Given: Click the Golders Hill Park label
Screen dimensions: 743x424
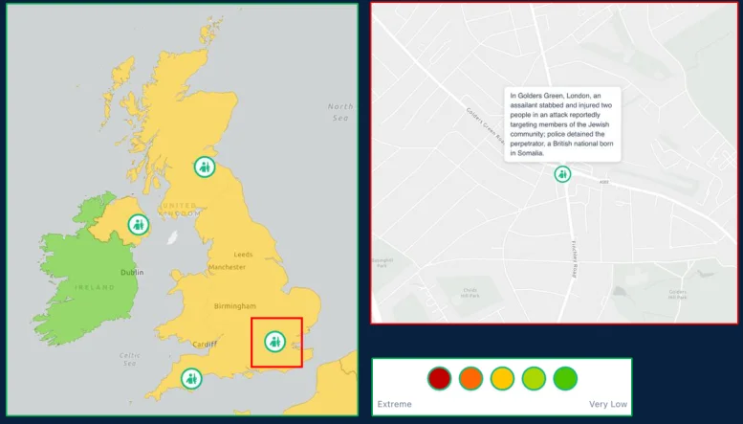Looking at the screenshot, I should 678,295.
